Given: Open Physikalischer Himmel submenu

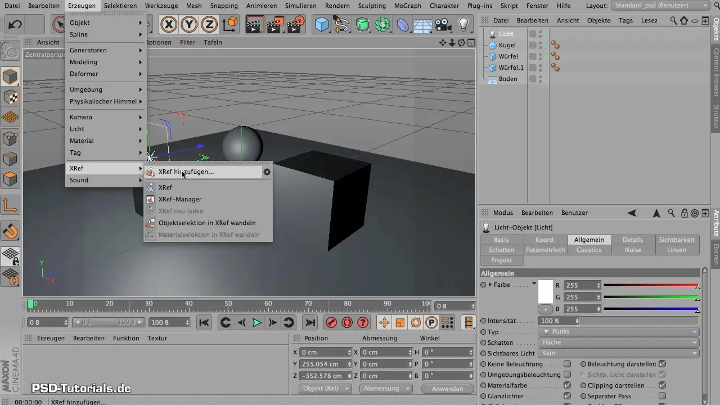Looking at the screenshot, I should pos(106,101).
